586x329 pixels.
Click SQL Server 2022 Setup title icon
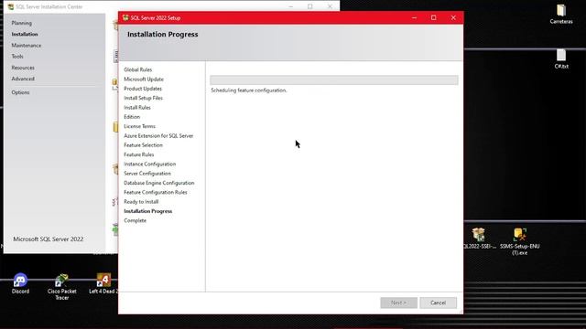coord(125,17)
